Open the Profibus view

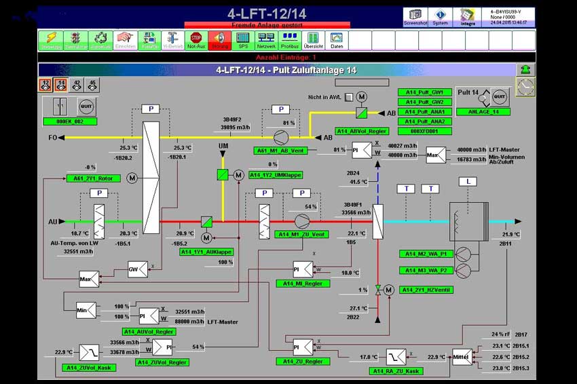coord(290,40)
